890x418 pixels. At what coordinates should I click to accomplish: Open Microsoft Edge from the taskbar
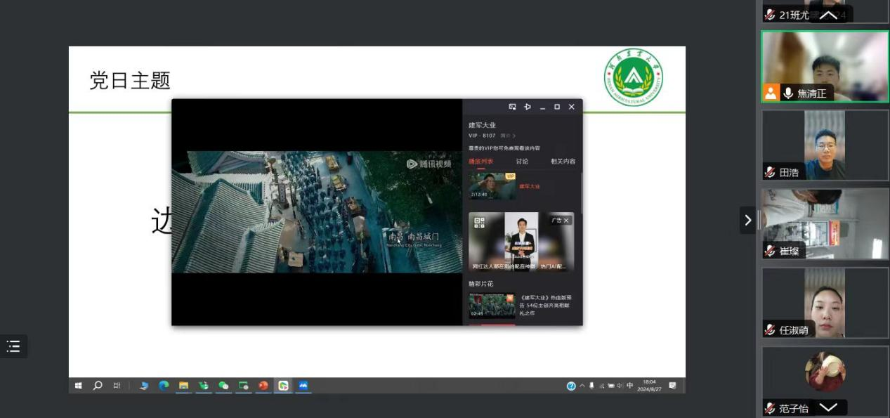click(x=164, y=386)
